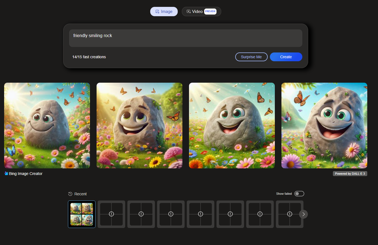The width and height of the screenshot is (378, 245).
Task: Open the fifth failed placeholder in Recent
Action: (230, 214)
